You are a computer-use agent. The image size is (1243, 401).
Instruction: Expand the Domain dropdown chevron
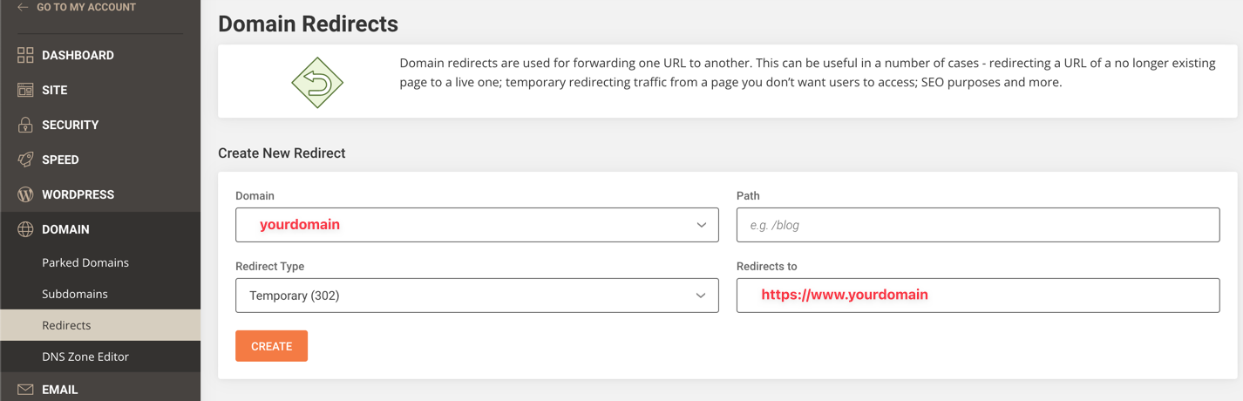tap(701, 225)
